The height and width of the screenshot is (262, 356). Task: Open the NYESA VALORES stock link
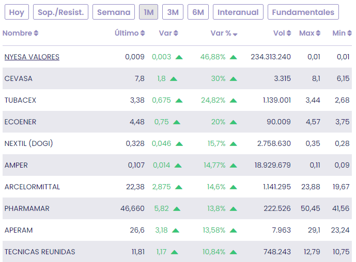pyautogui.click(x=32, y=57)
